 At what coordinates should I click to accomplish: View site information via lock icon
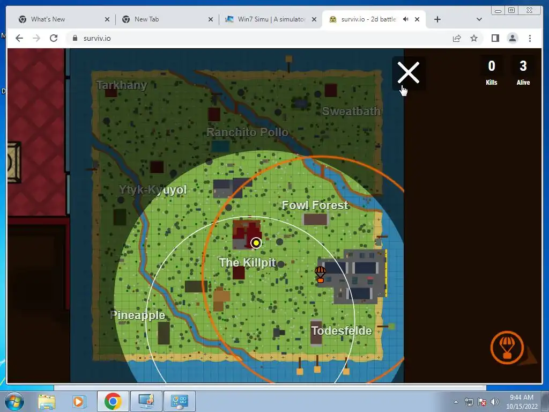click(75, 38)
